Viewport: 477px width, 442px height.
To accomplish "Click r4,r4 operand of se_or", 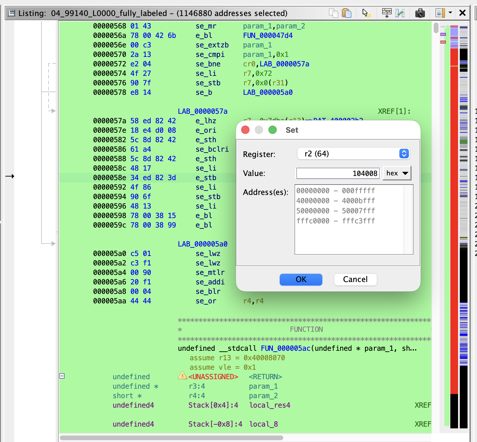I will pyautogui.click(x=253, y=301).
